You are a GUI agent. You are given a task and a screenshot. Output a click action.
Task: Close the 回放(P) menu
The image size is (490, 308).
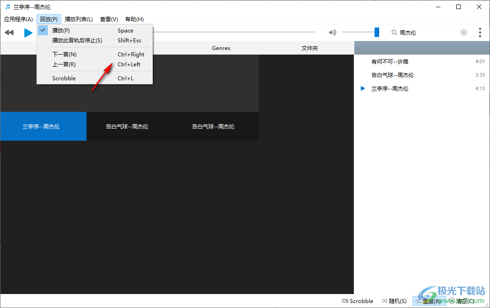click(x=49, y=19)
